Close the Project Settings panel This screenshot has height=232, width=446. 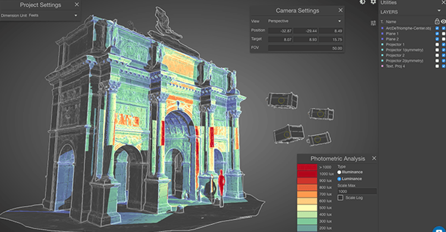coord(77,5)
